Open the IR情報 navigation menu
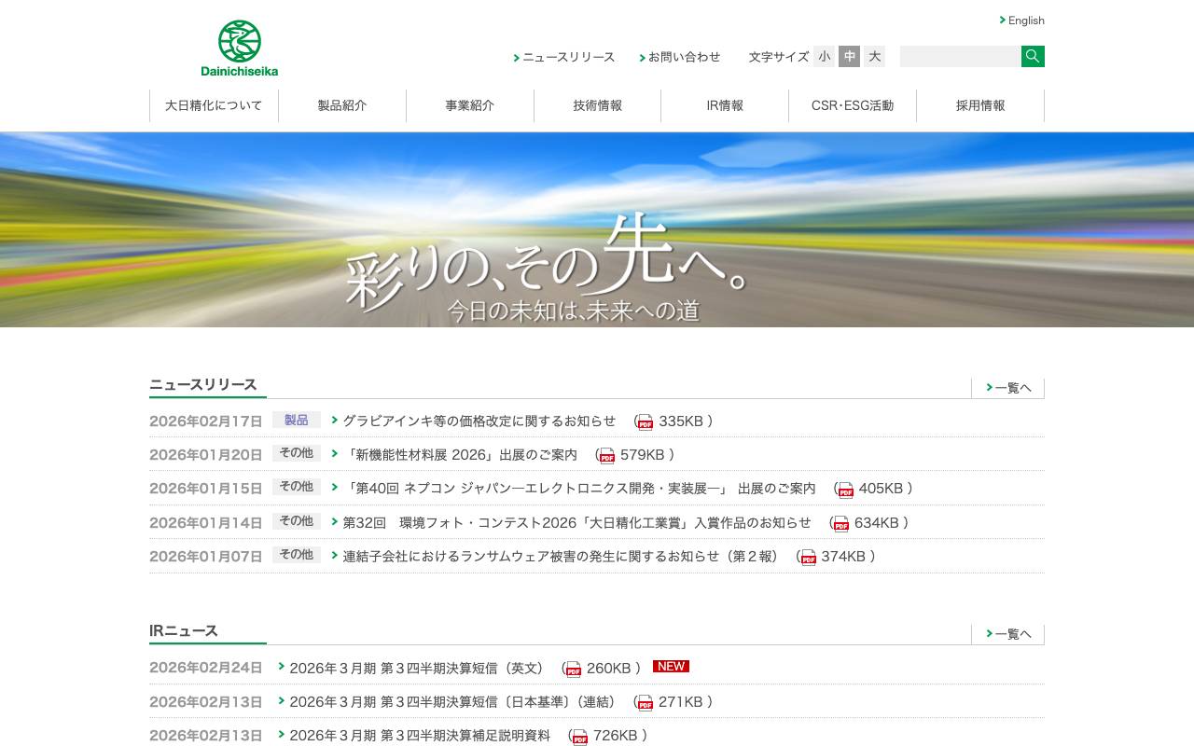This screenshot has width=1194, height=746. click(725, 105)
